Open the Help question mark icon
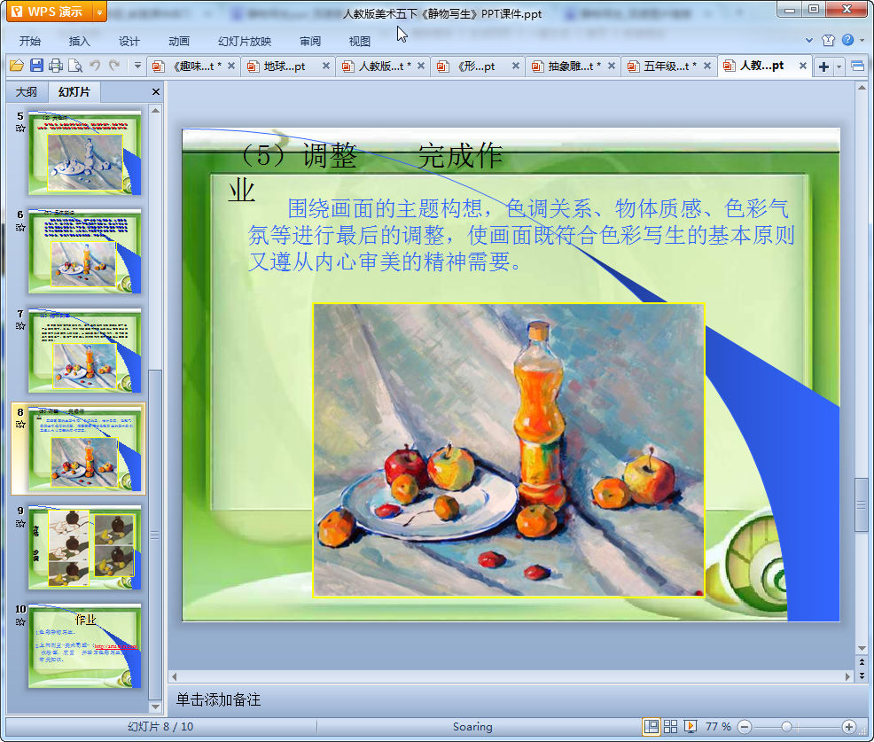Screen dimensions: 874x742 [847, 40]
